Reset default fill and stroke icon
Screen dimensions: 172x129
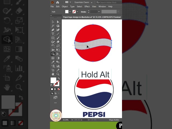pyautogui.click(x=51, y=85)
